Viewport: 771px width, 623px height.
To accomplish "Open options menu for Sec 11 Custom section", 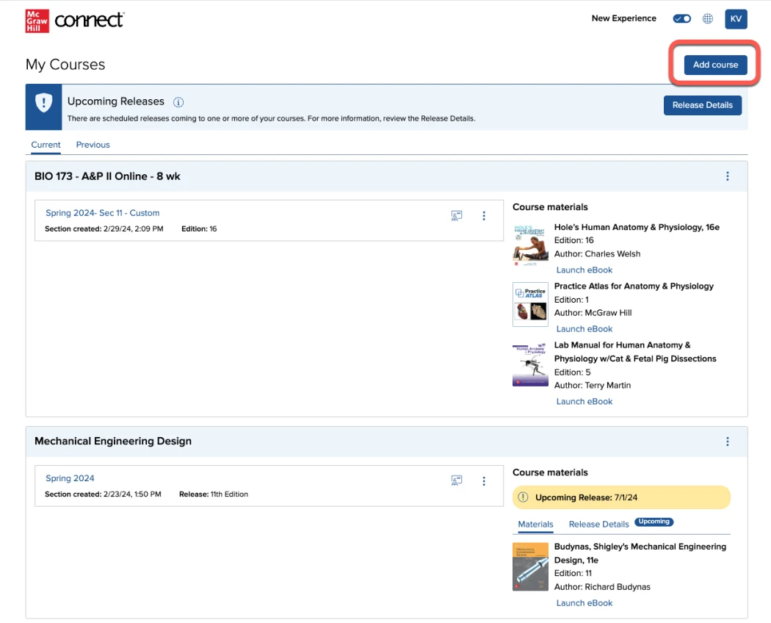I will 484,215.
